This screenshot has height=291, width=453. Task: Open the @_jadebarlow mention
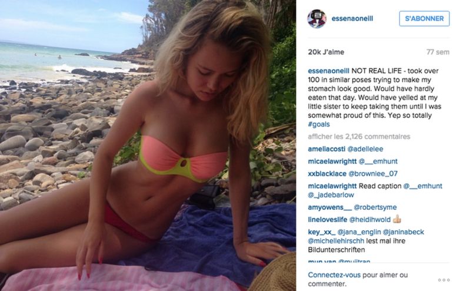331,195
